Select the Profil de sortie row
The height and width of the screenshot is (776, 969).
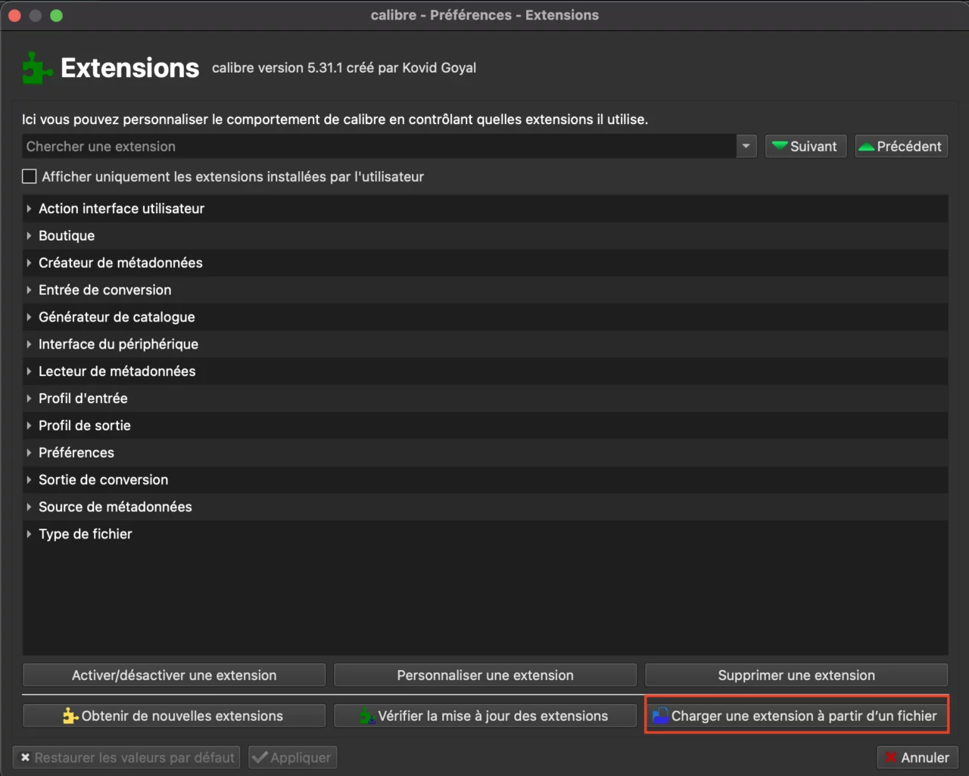click(485, 425)
